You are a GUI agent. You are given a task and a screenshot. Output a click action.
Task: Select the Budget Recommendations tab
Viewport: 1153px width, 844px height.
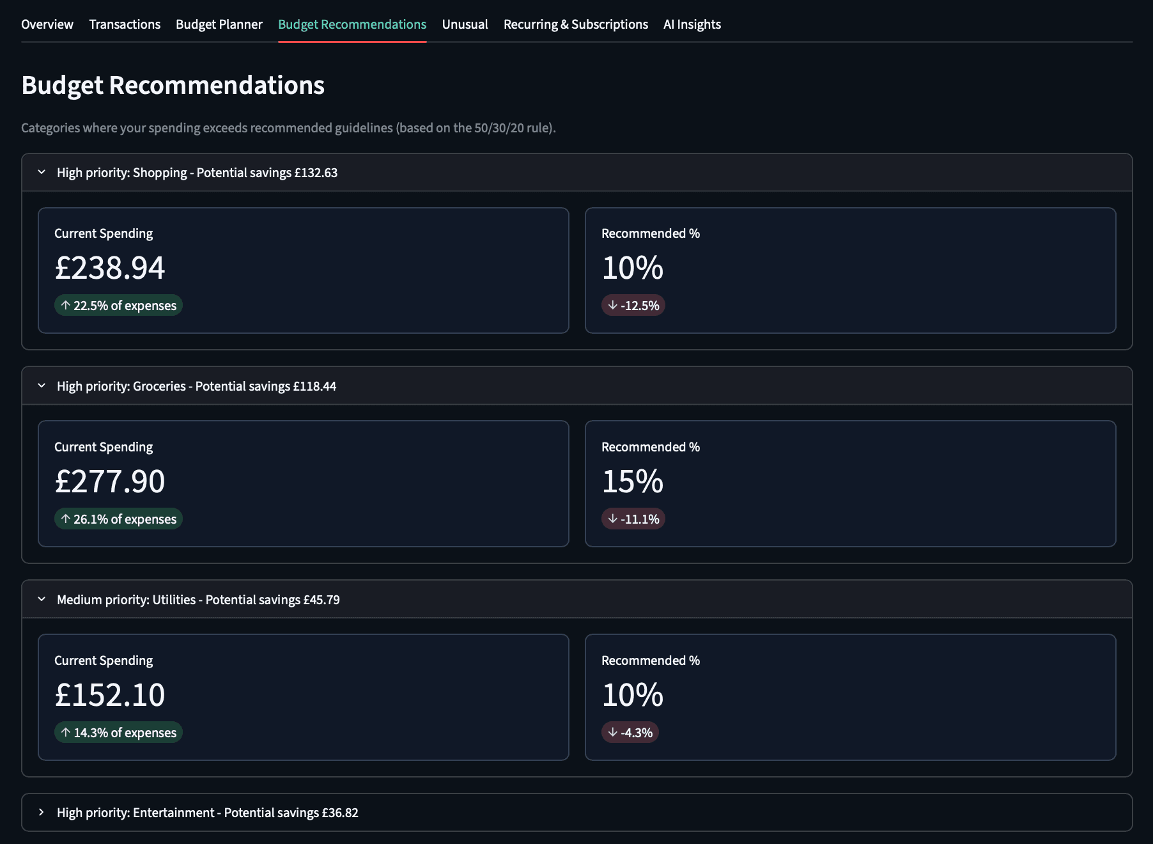coord(352,24)
